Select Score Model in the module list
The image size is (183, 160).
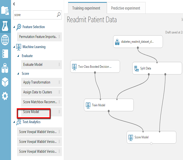[x=31, y=112]
